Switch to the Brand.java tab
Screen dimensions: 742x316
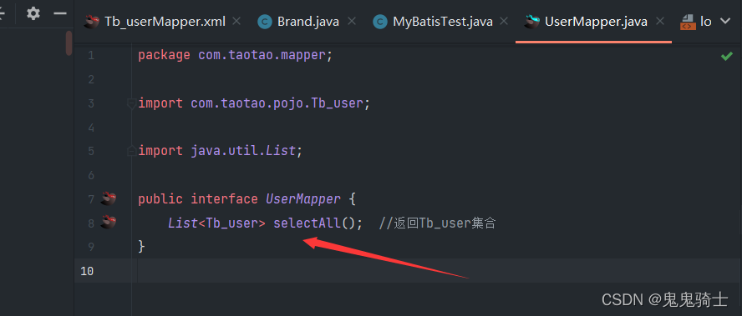coord(308,21)
